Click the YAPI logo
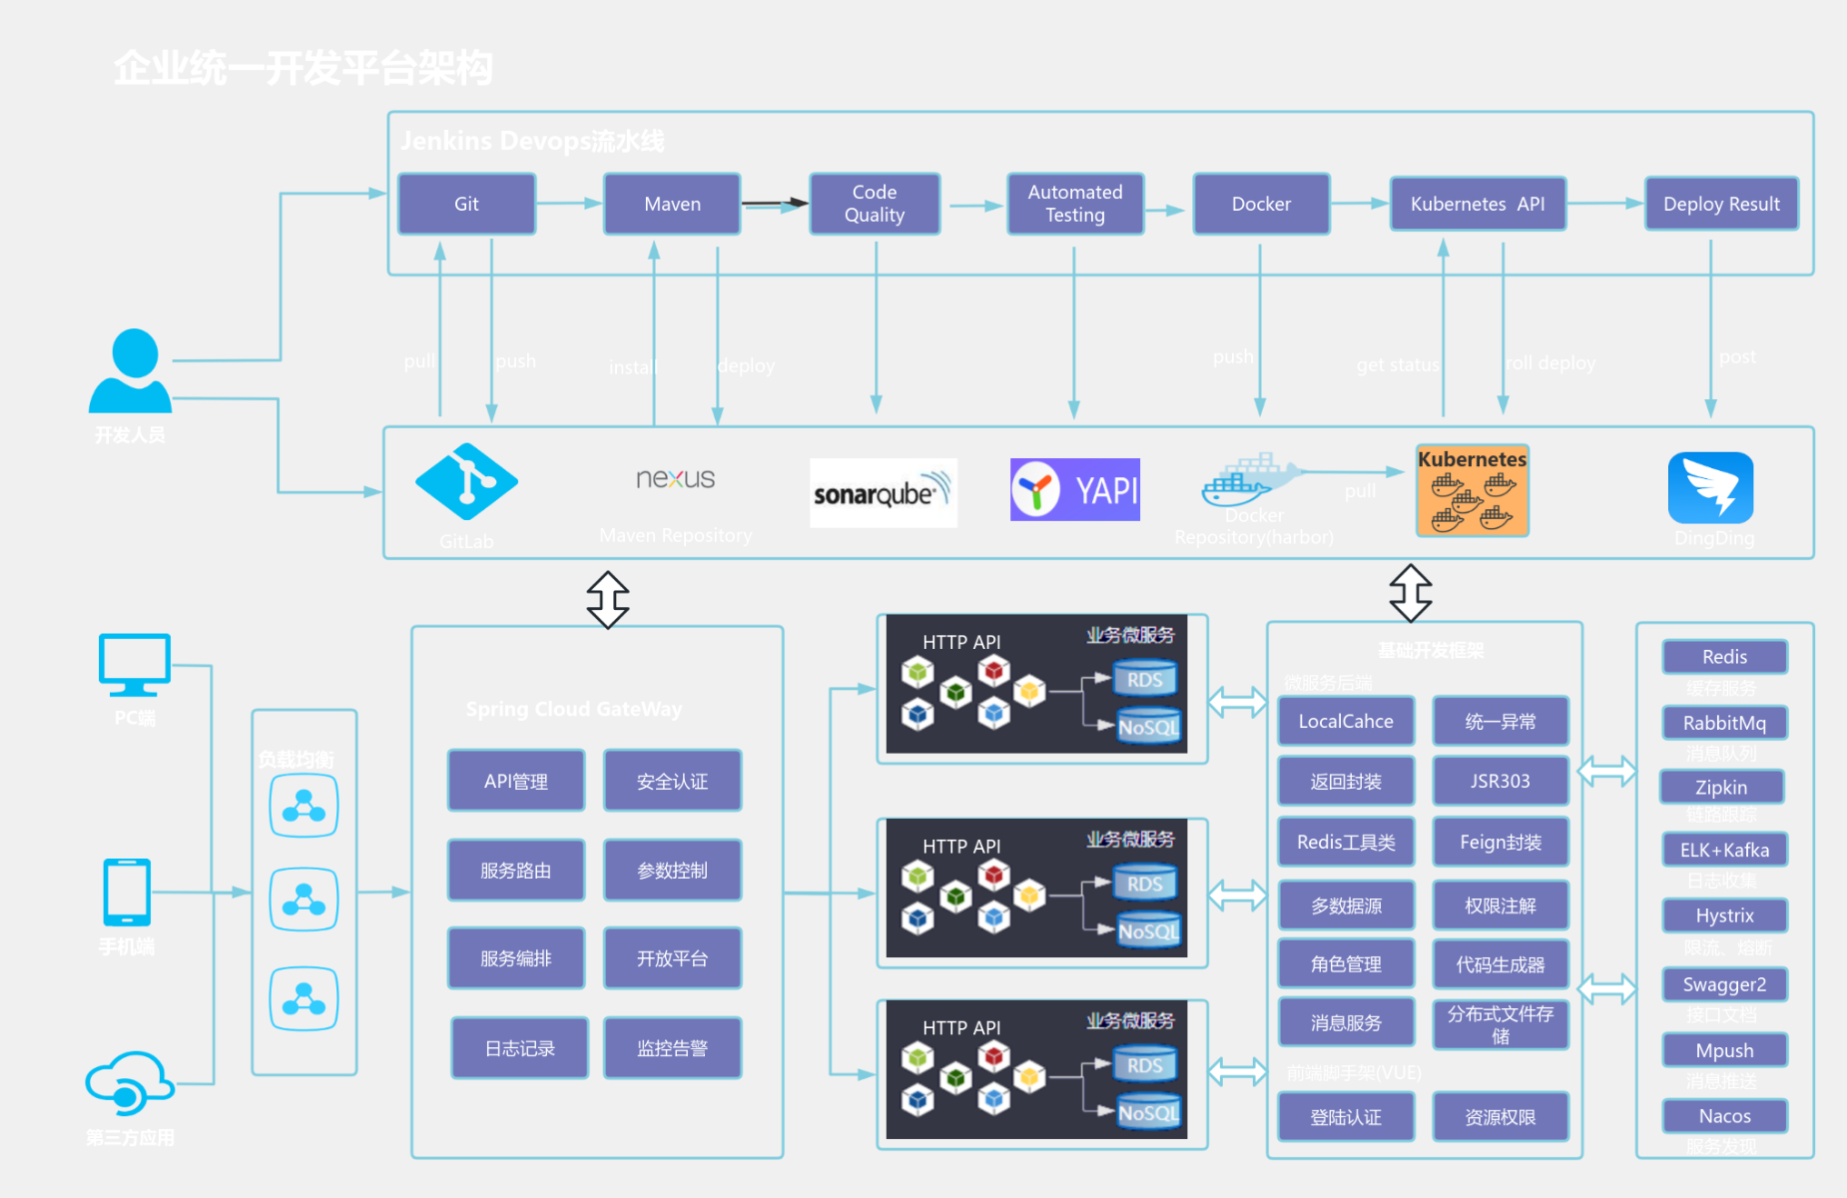This screenshot has width=1847, height=1198. click(x=1074, y=490)
